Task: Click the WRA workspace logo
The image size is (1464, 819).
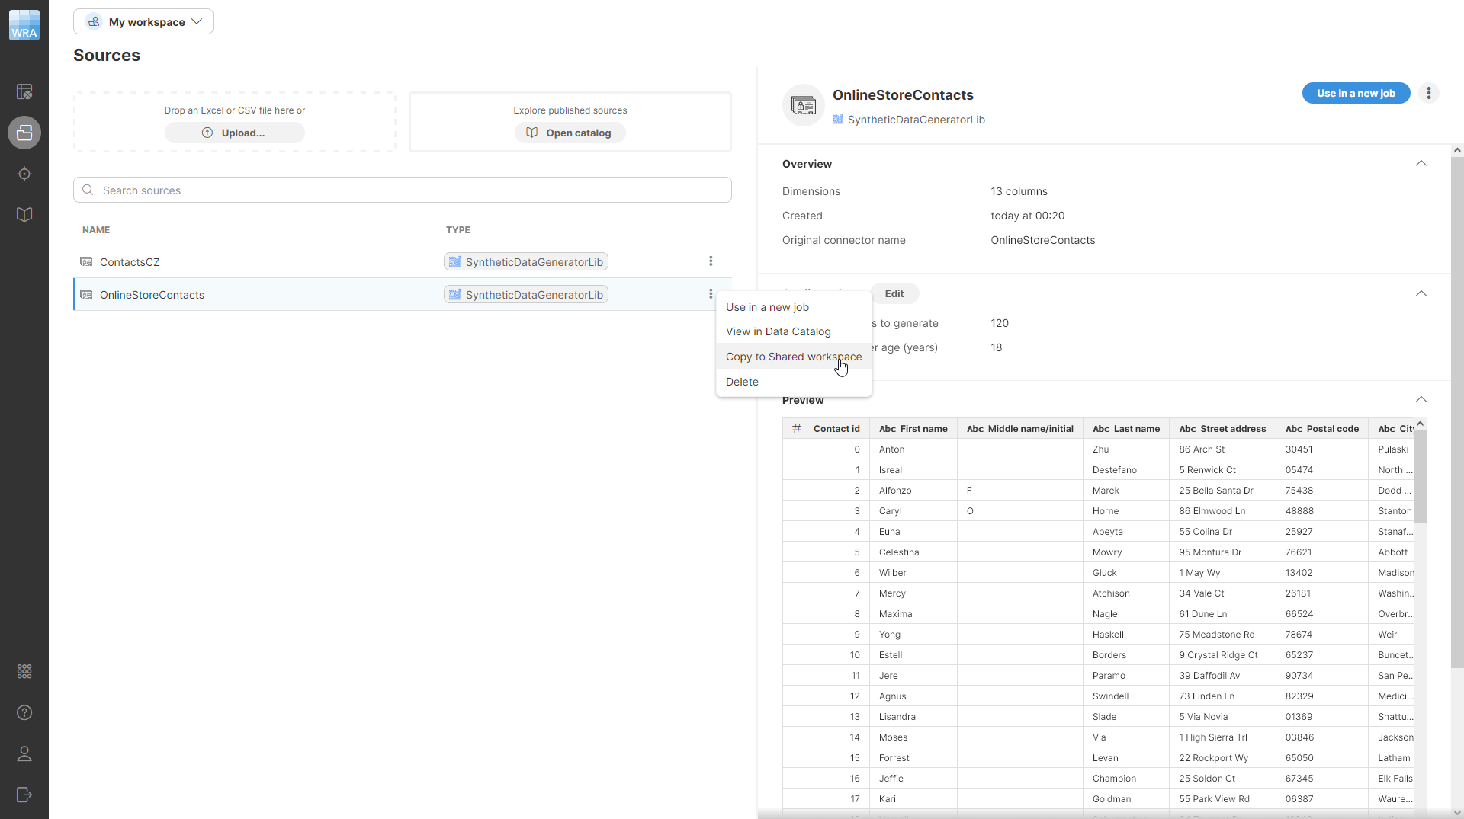Action: [x=24, y=24]
